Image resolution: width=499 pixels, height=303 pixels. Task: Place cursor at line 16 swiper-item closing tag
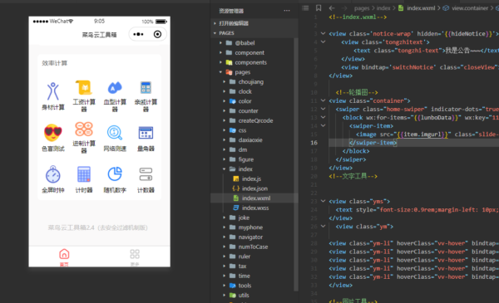[373, 143]
